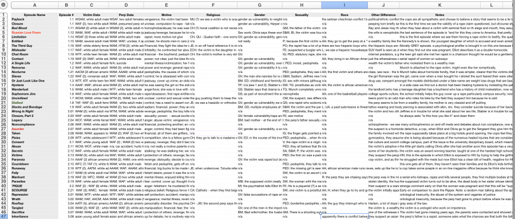The width and height of the screenshot is (515, 219).
Task: Select the Inheritance episode cell
Action: 34,217
